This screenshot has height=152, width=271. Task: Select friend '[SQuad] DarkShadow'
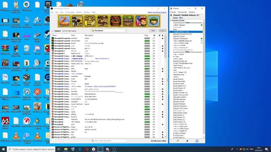click(x=180, y=38)
